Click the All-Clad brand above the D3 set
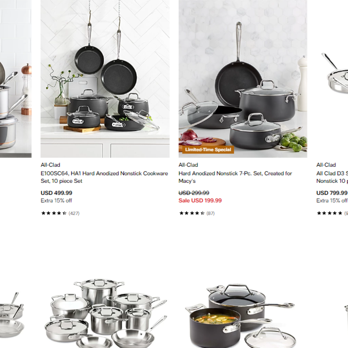Screen dimensions: 348x348 (326, 165)
